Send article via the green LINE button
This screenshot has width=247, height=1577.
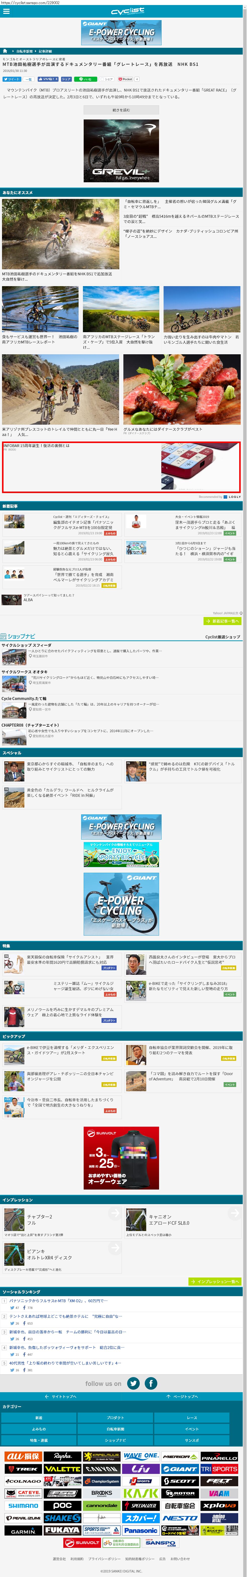pyautogui.click(x=86, y=79)
